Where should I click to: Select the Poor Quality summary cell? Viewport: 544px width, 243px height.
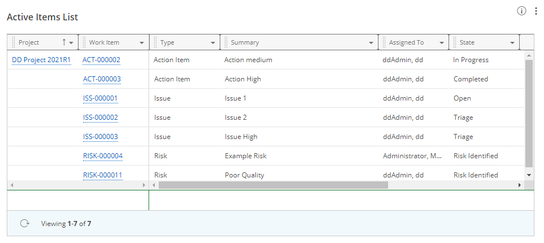(244, 175)
